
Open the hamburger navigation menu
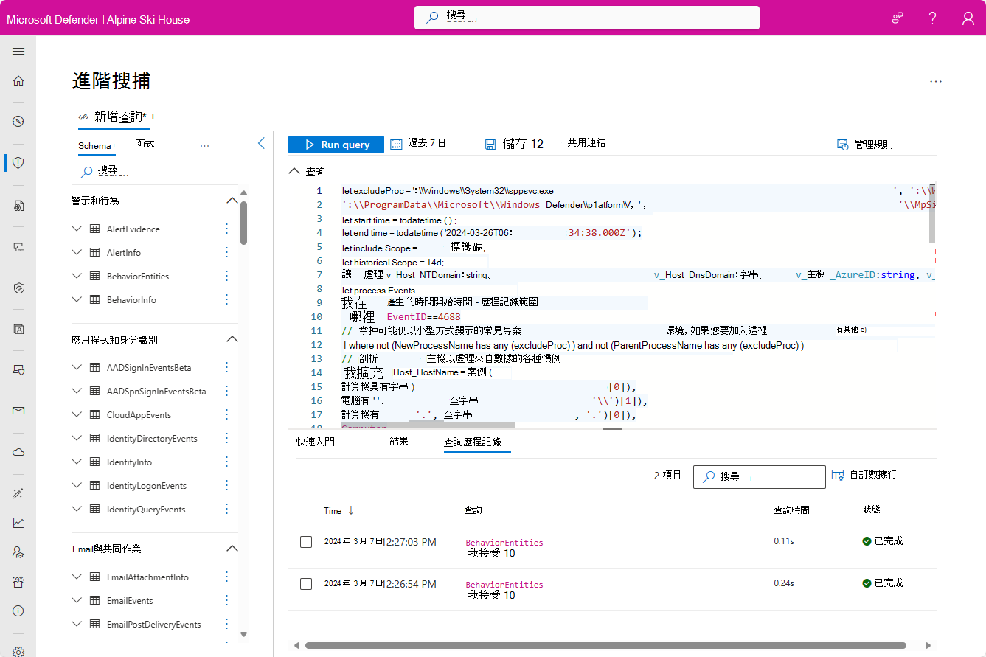point(18,52)
